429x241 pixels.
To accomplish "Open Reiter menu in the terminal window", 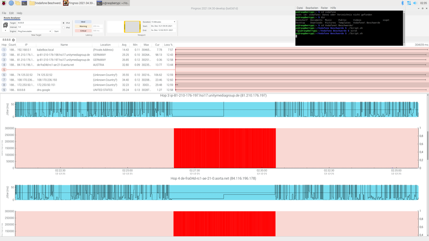I will coord(324,8).
